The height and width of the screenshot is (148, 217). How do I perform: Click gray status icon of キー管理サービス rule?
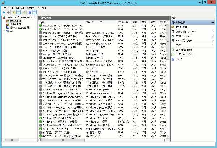(x=41, y=132)
